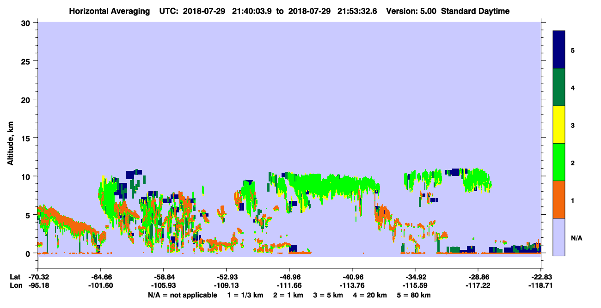
Task: Click colorbar label 5
Action: pyautogui.click(x=573, y=50)
